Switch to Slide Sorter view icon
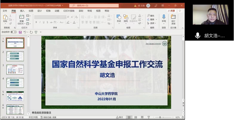The width and height of the screenshot is (234, 121). point(135,117)
